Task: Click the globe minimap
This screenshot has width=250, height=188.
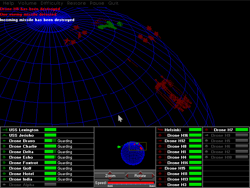Action: [x=133, y=154]
